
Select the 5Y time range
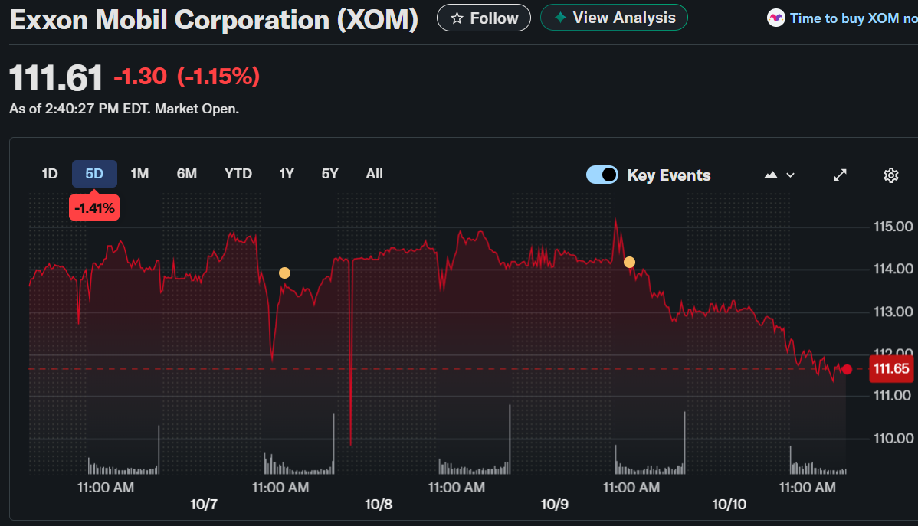(x=329, y=174)
